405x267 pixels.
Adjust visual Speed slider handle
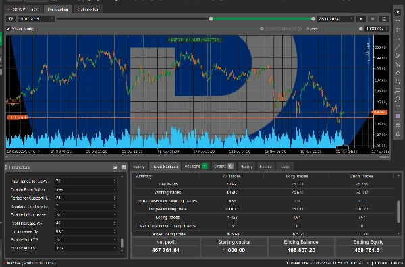coord(361,28)
